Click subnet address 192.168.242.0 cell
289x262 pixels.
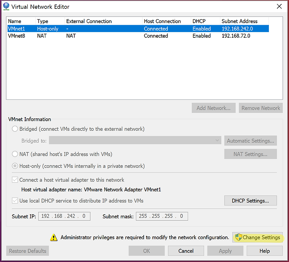pyautogui.click(x=237, y=29)
